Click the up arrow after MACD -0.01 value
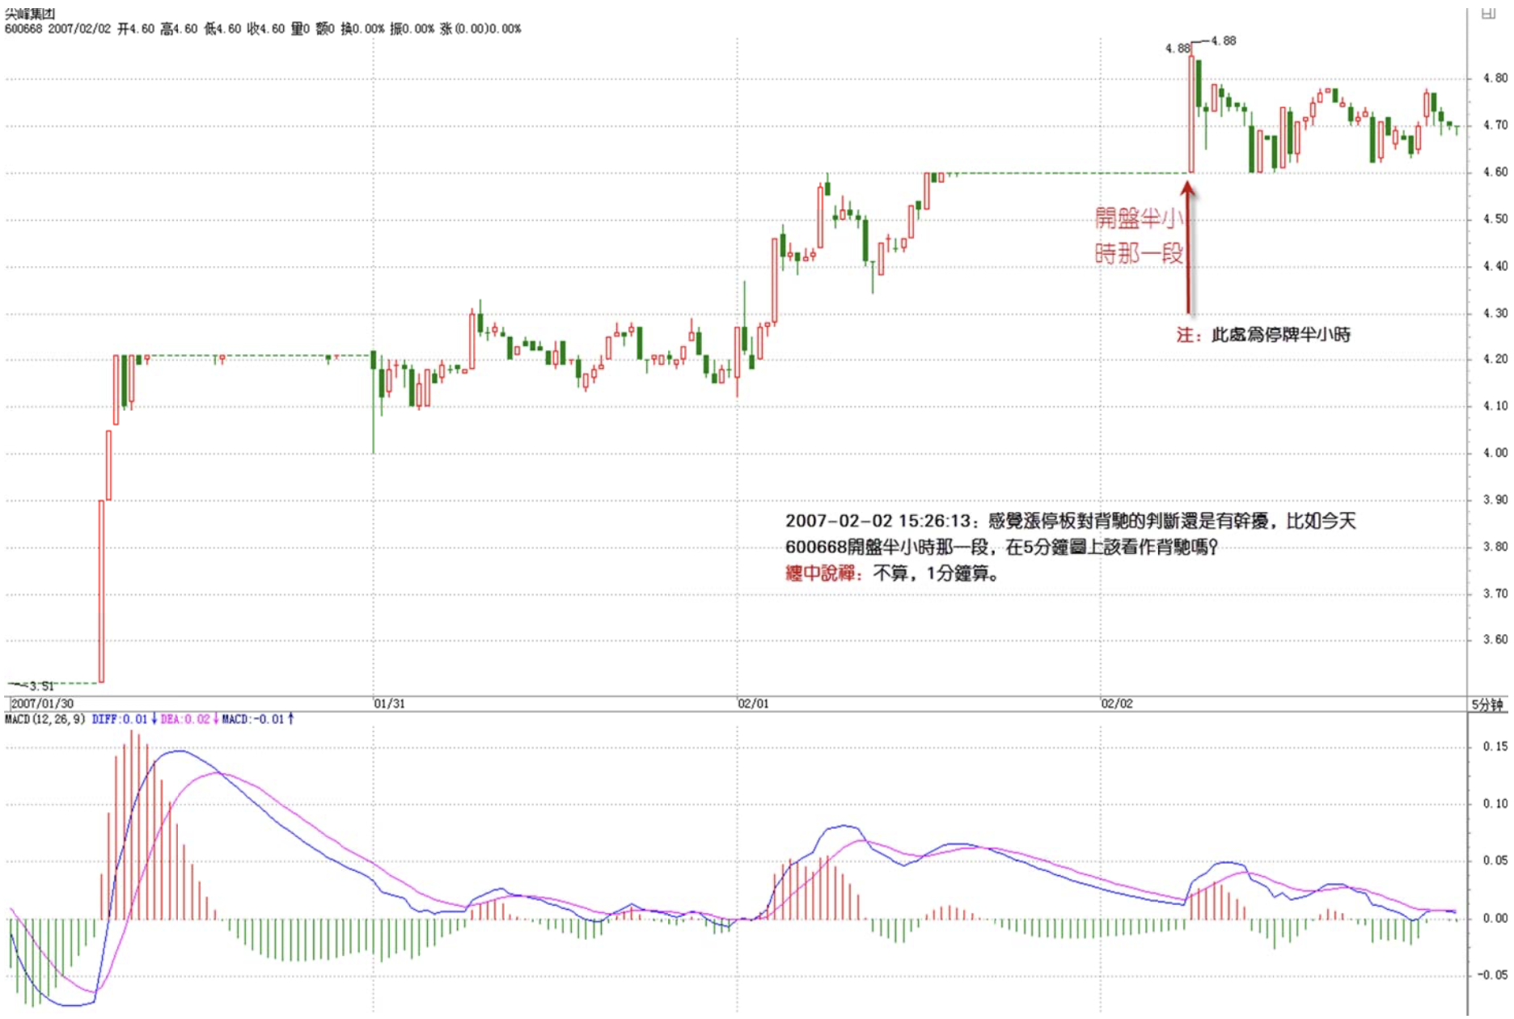Image resolution: width=1514 pixels, height=1019 pixels. (291, 719)
